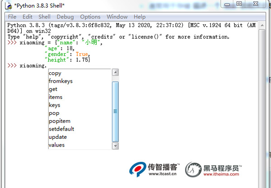Choose 'keys' from the method list
271x188 pixels.
(54, 105)
